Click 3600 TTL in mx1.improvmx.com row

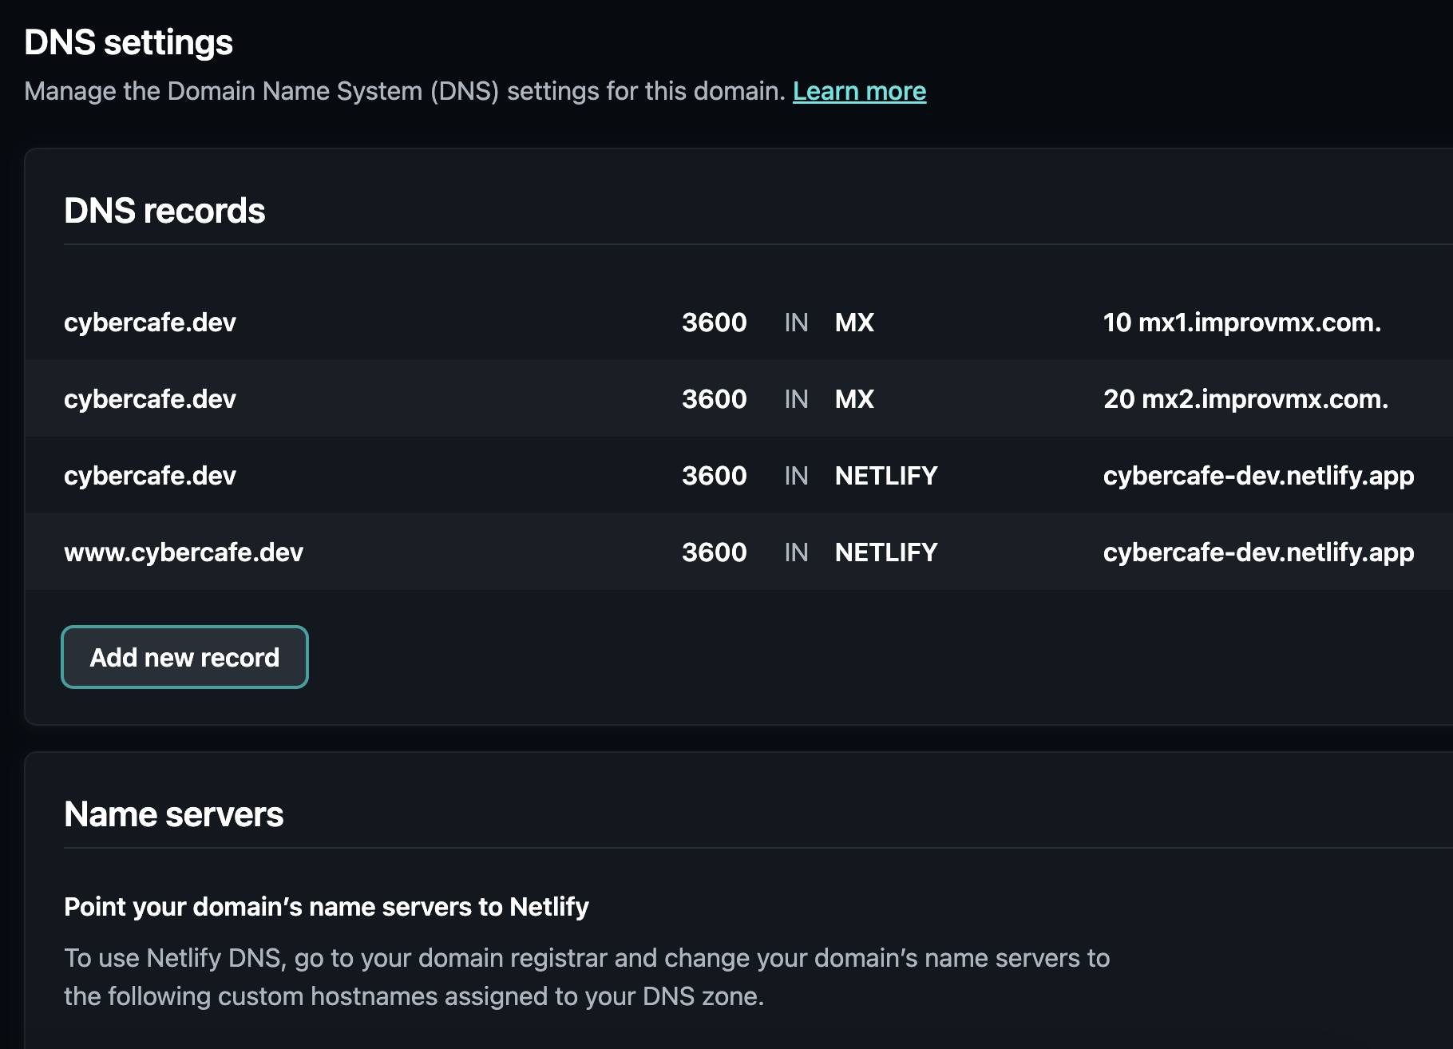pos(715,323)
